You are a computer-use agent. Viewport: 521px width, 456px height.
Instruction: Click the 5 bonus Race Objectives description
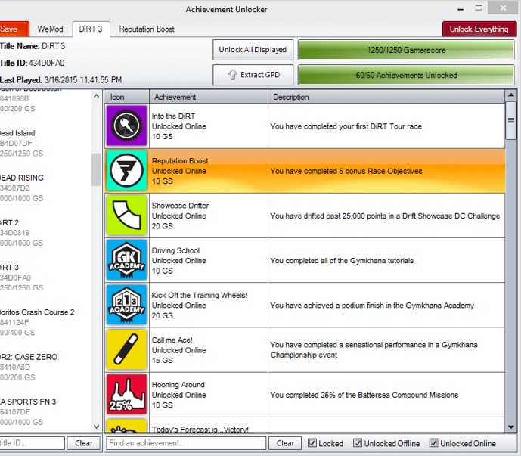[346, 171]
